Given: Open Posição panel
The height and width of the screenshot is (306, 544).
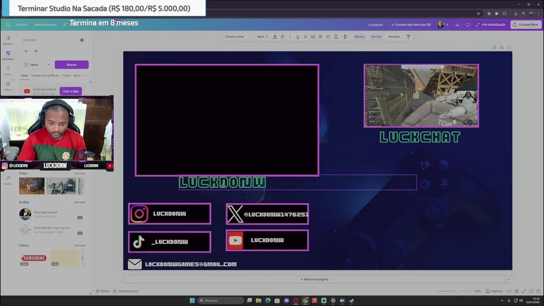Looking at the screenshot, I should (394, 37).
